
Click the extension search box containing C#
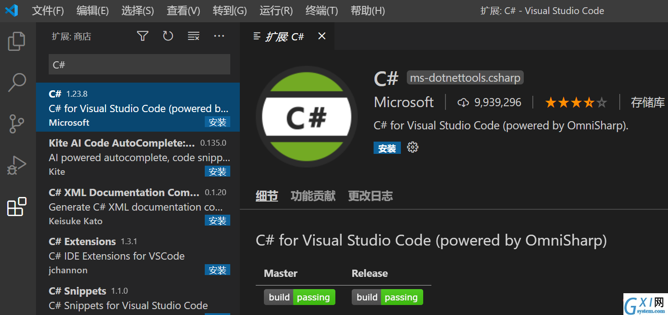tap(139, 64)
